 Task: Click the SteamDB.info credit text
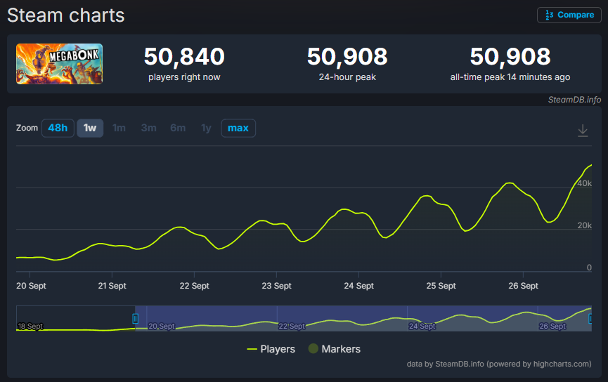pyautogui.click(x=574, y=100)
